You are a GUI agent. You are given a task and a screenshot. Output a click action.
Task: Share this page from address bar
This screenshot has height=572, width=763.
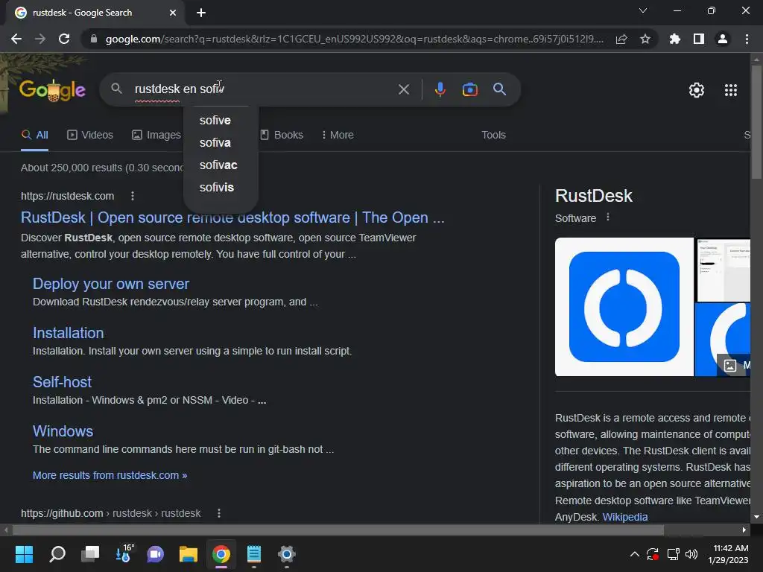click(621, 39)
